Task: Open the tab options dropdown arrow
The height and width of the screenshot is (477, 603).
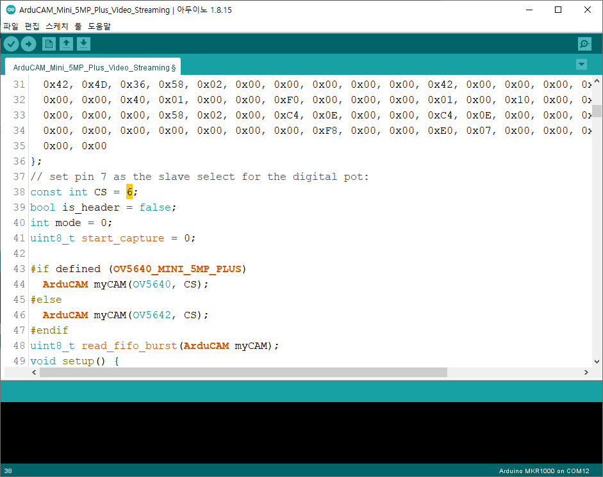Action: 581,65
